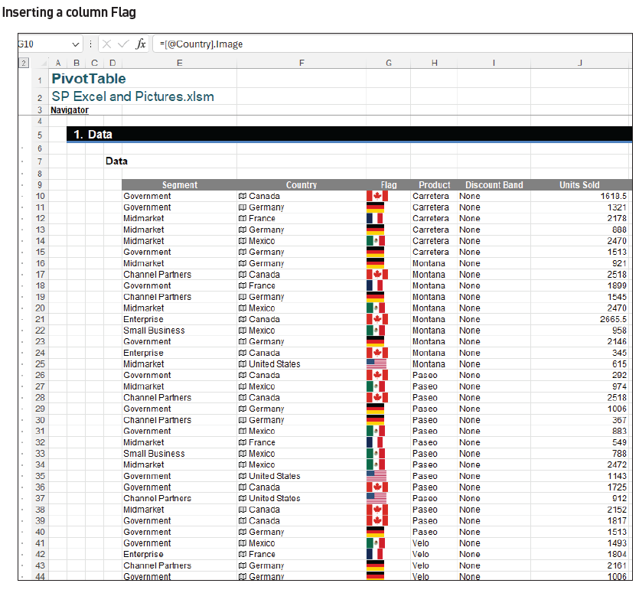Collapse row grouping with the outline level 2 button
This screenshot has width=639, height=593.
coord(23,62)
